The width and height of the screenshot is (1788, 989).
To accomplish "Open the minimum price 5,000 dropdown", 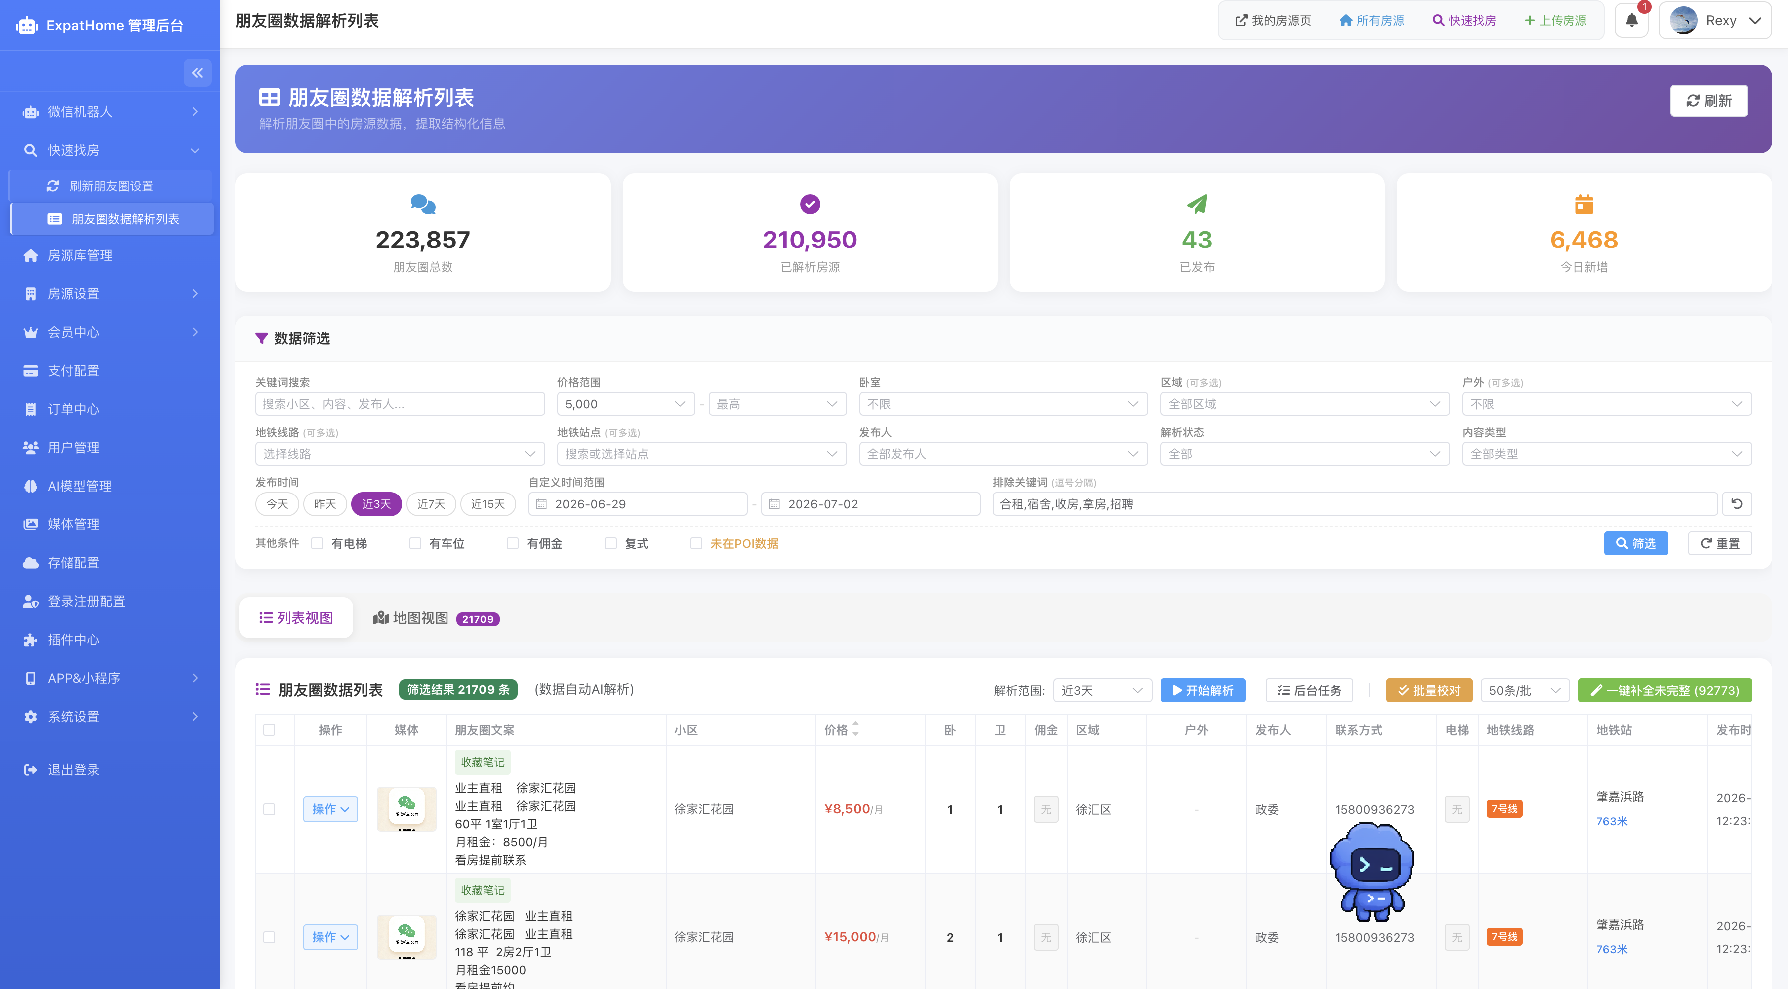I will 626,404.
